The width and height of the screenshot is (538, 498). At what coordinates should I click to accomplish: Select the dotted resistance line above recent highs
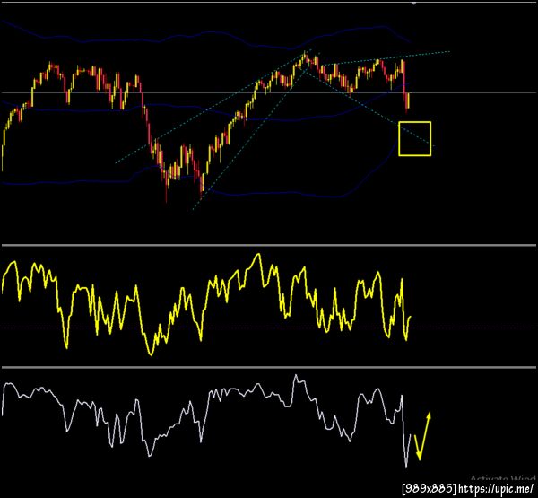[386, 58]
